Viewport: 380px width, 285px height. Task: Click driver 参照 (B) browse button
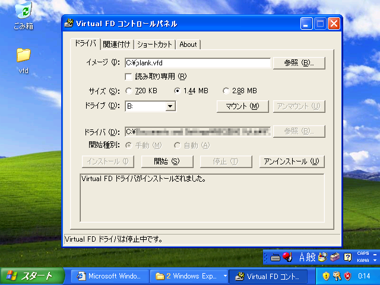tap(299, 131)
